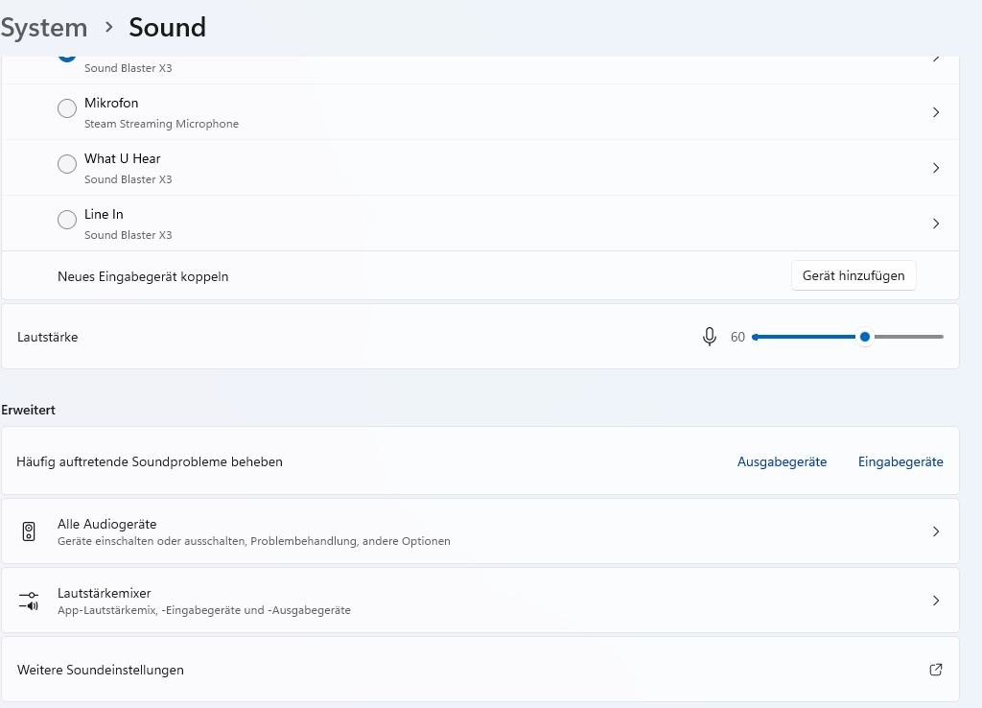Go back to System in breadcrumb

pyautogui.click(x=44, y=28)
